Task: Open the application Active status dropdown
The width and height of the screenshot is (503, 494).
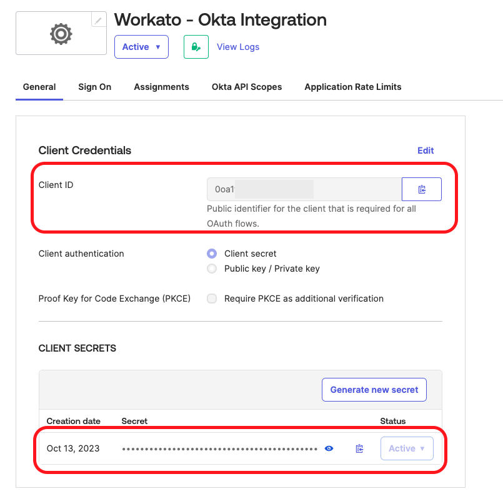Action: 141,47
